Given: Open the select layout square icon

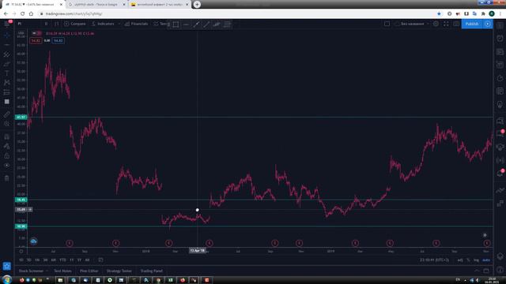Looking at the screenshot, I should tap(387, 24).
